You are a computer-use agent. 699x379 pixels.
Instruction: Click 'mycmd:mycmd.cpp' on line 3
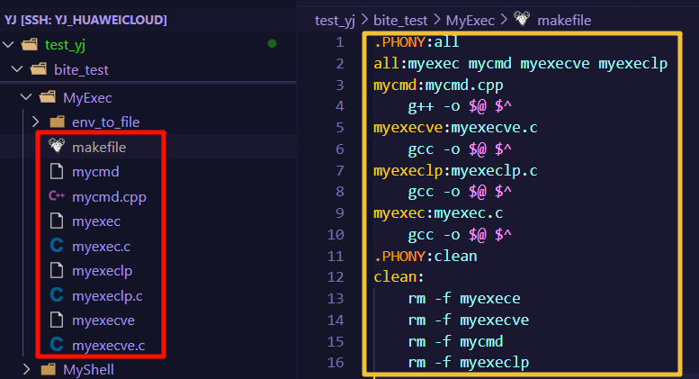coord(438,86)
